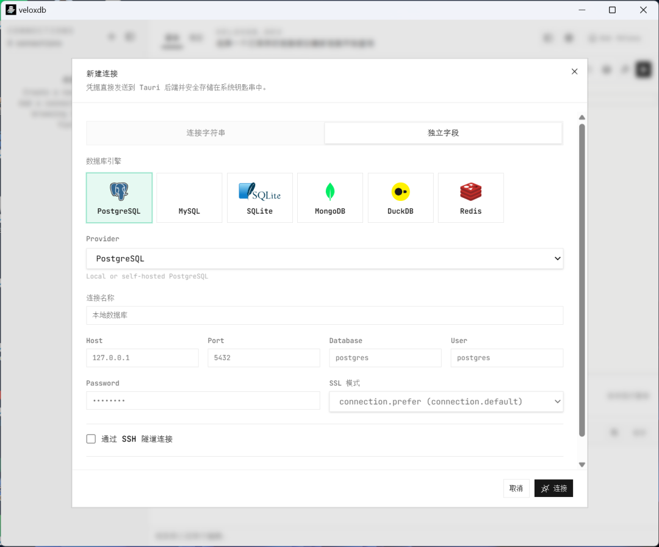Switch to the 独立字段 tab

443,133
